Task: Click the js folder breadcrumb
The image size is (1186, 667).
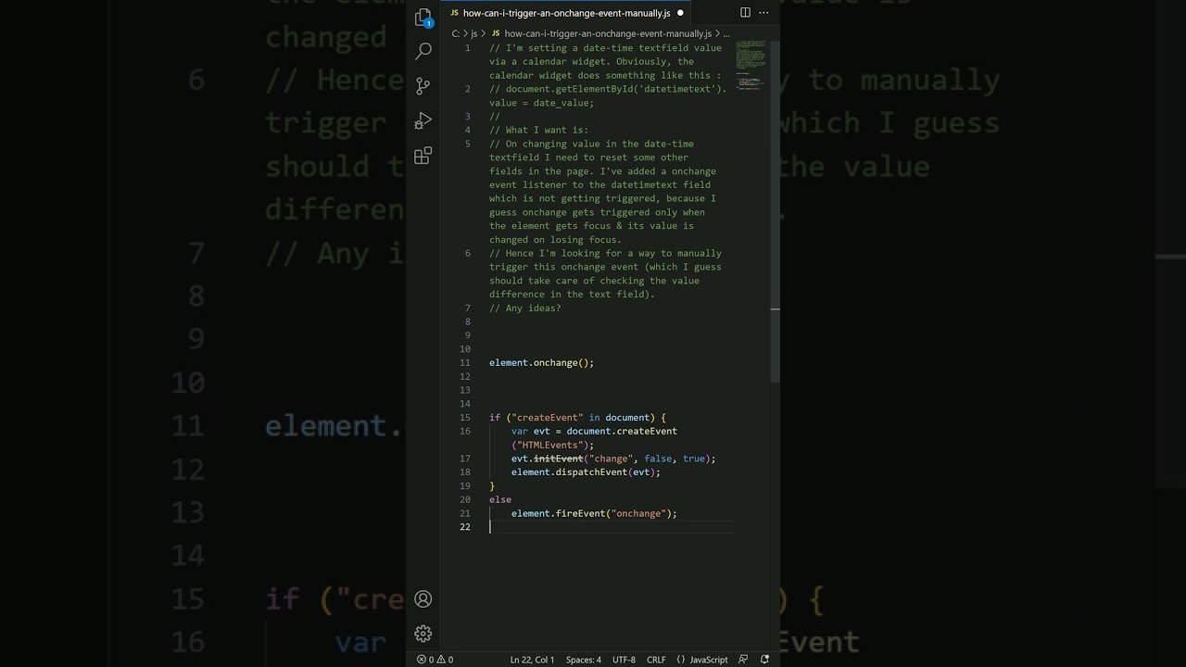Action: click(x=474, y=33)
